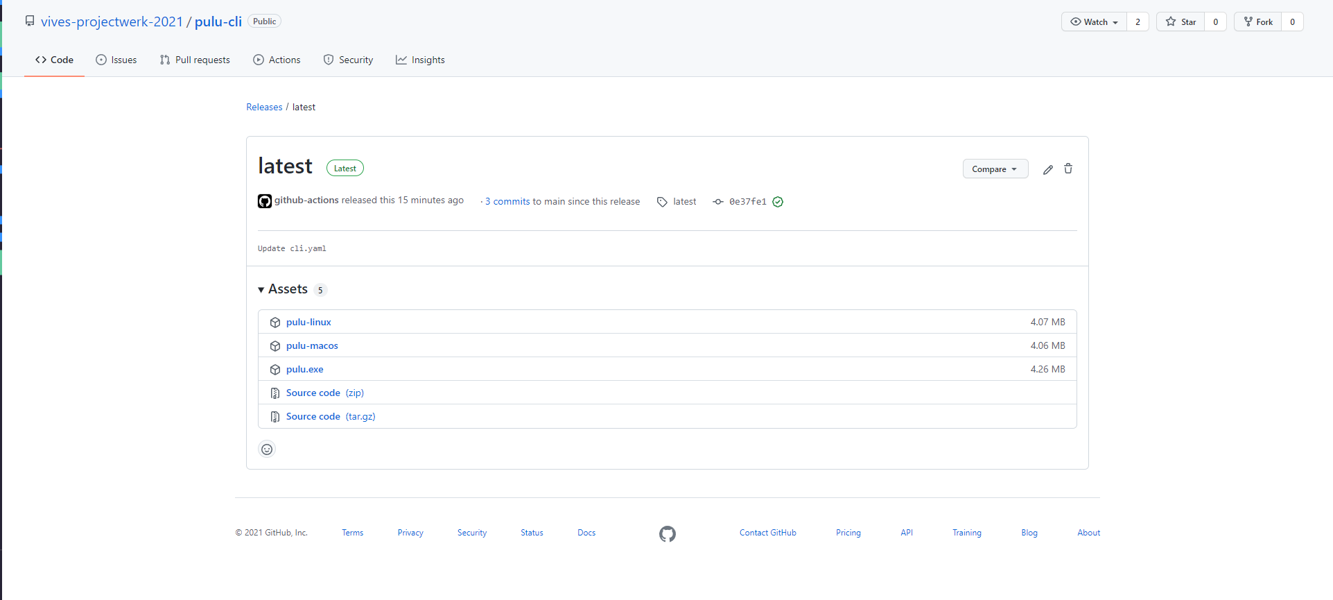Click the green check status icon
1333x600 pixels.
(778, 202)
